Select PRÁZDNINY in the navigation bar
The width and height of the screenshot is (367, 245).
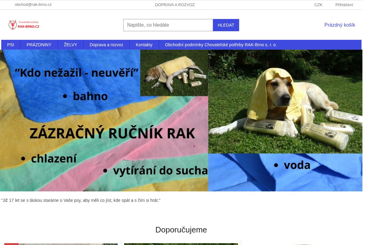coord(39,45)
